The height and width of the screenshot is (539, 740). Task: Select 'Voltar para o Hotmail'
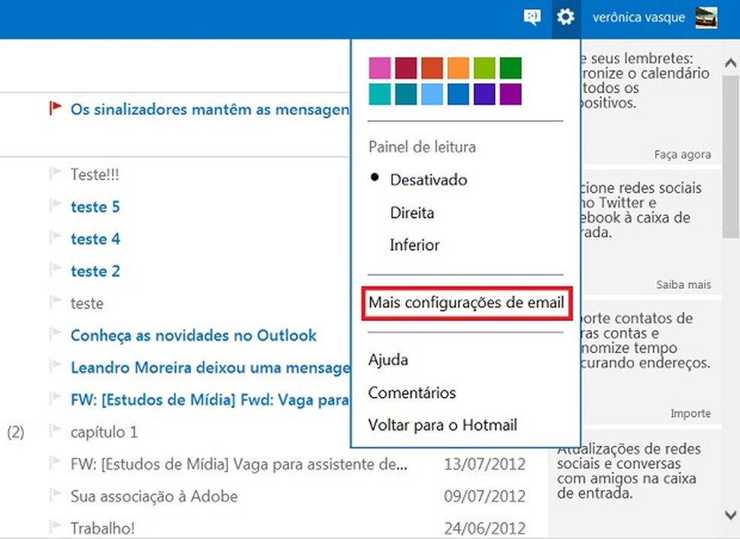click(442, 425)
